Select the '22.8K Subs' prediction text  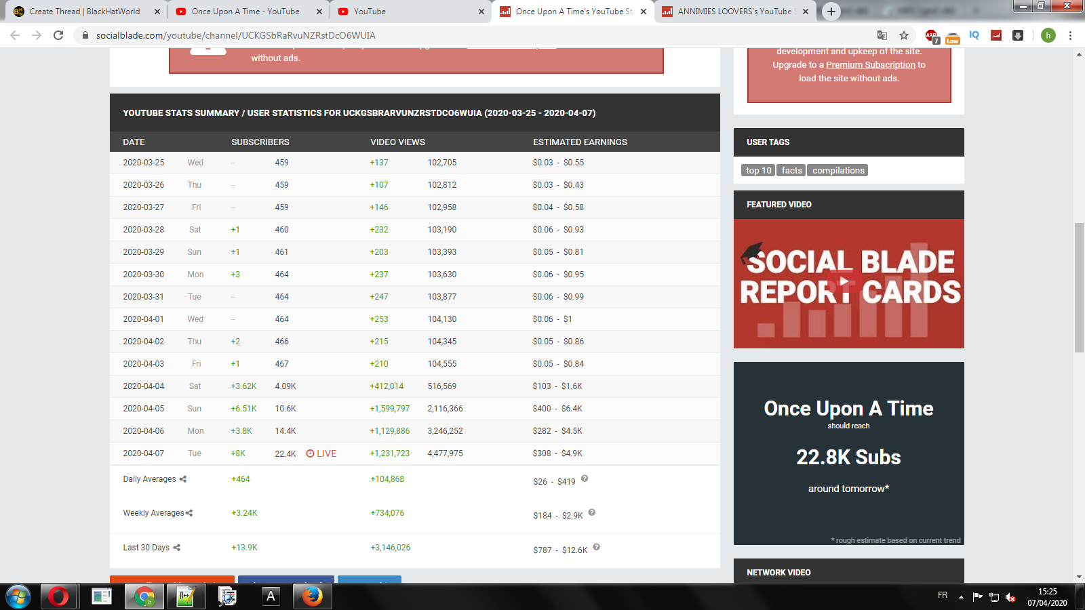pos(848,457)
